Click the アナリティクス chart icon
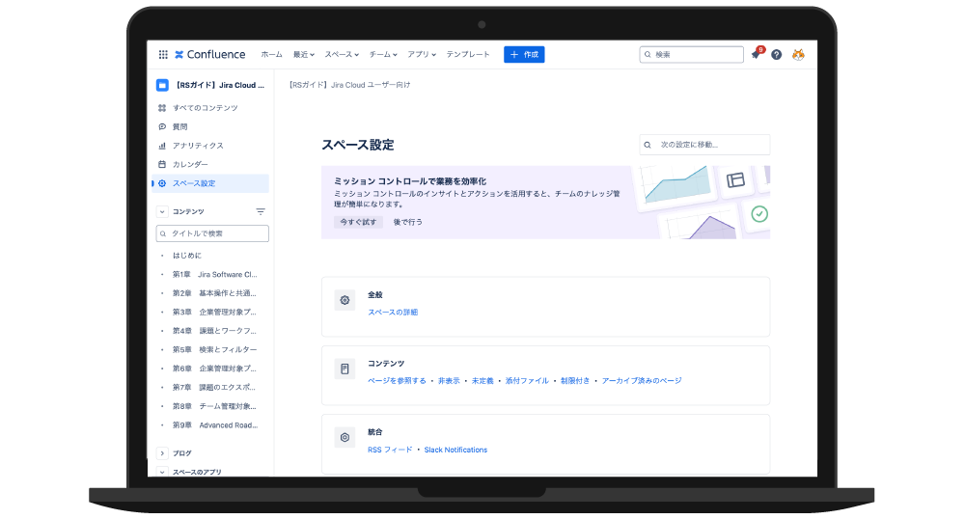 162,146
